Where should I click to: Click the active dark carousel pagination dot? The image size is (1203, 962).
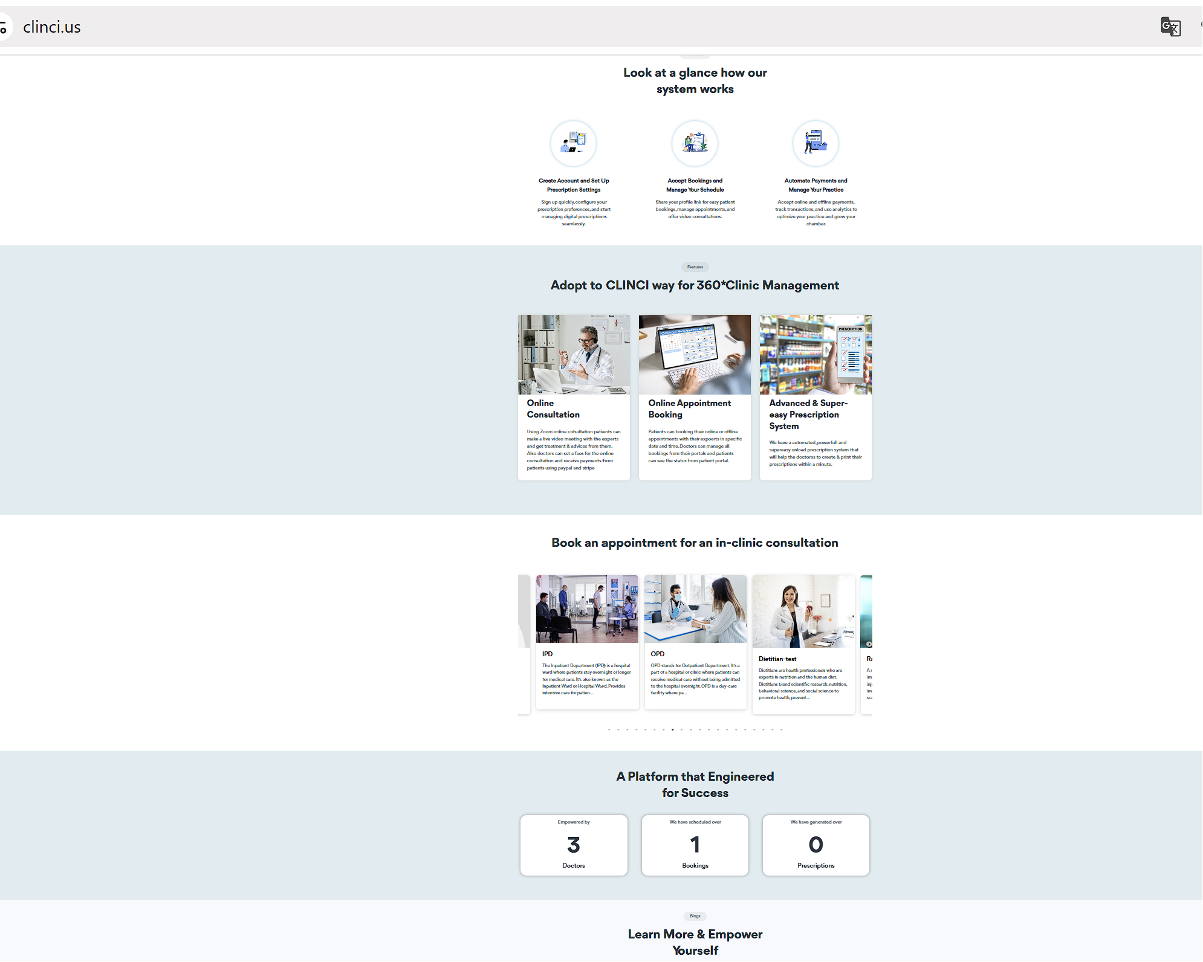pyautogui.click(x=672, y=730)
